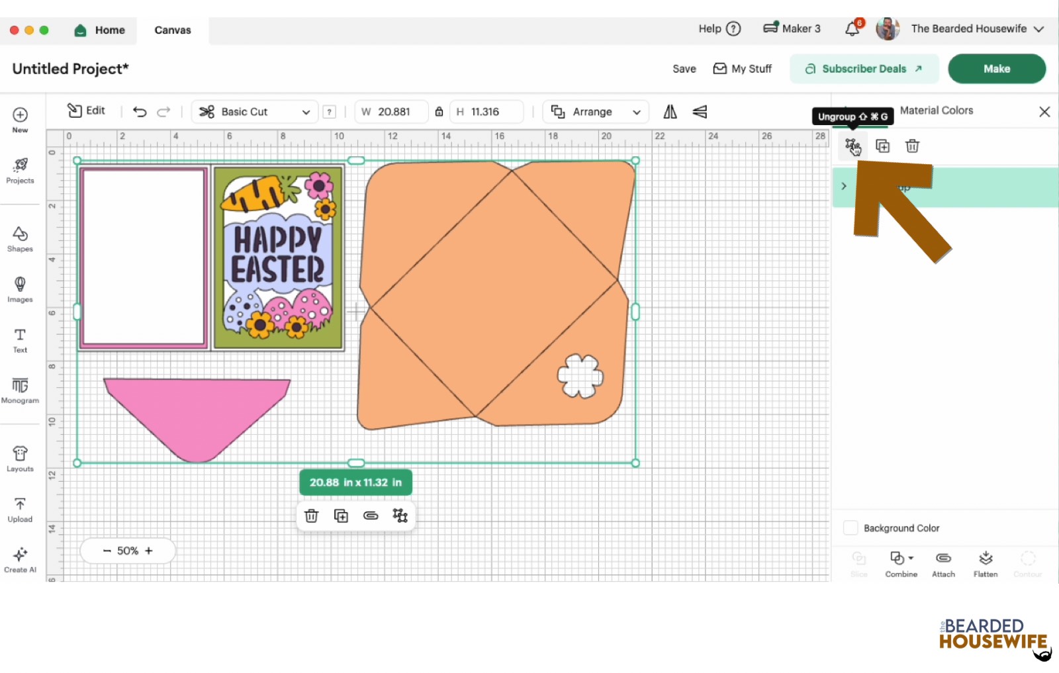Select the pink envelope liner shape

pos(197,420)
